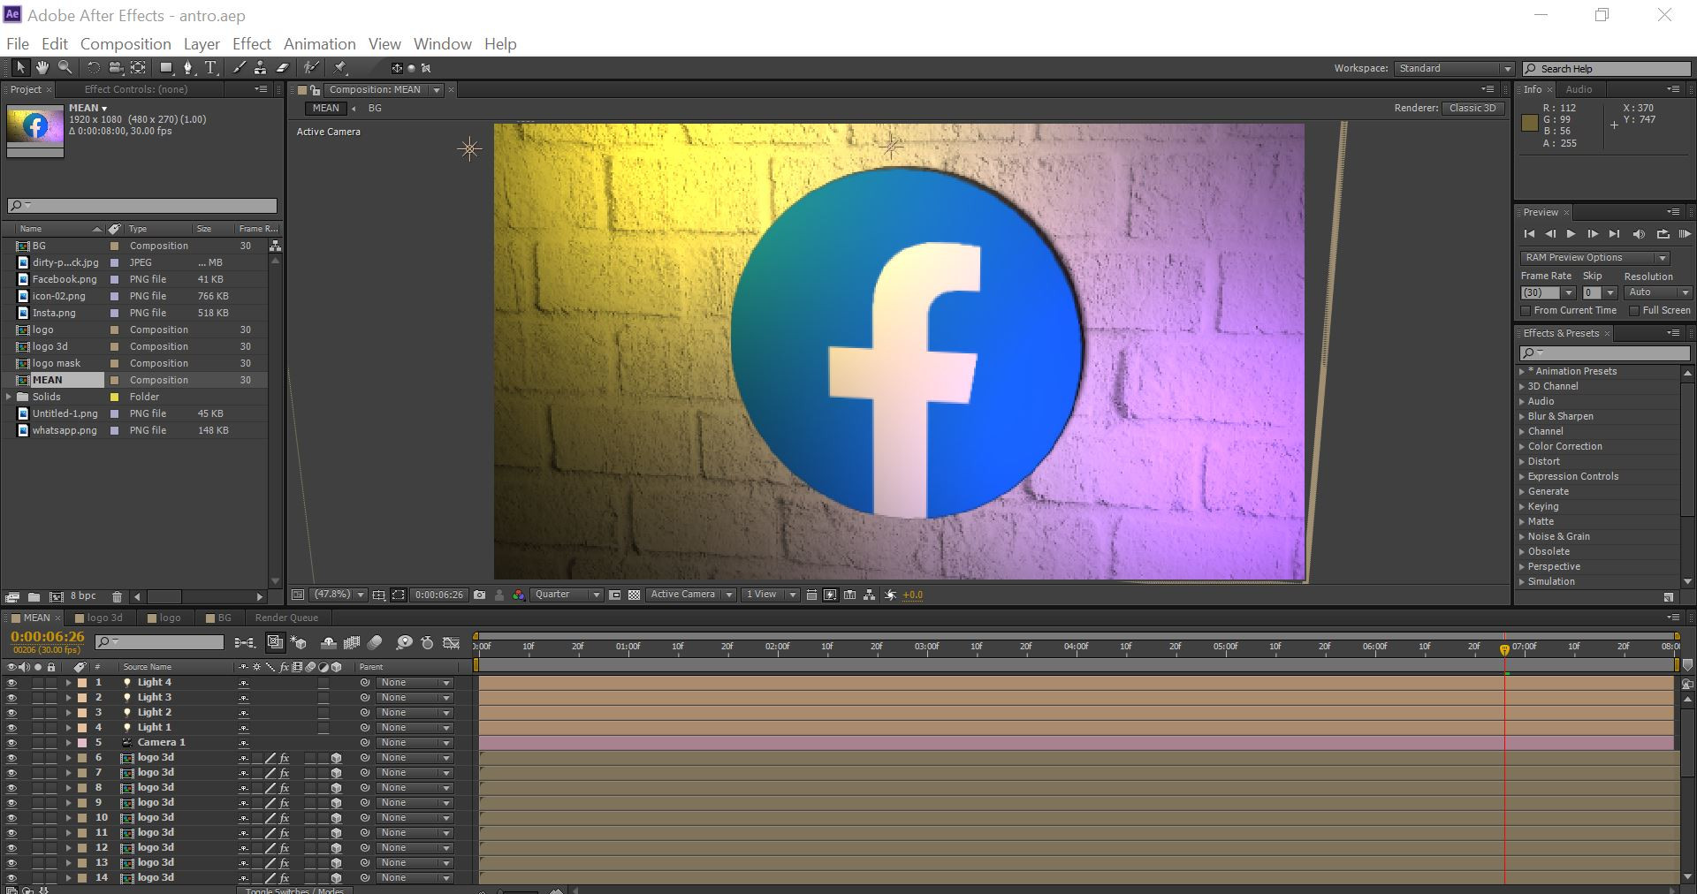This screenshot has height=894, width=1697.
Task: Start RAM preview
Action: coord(1684,234)
